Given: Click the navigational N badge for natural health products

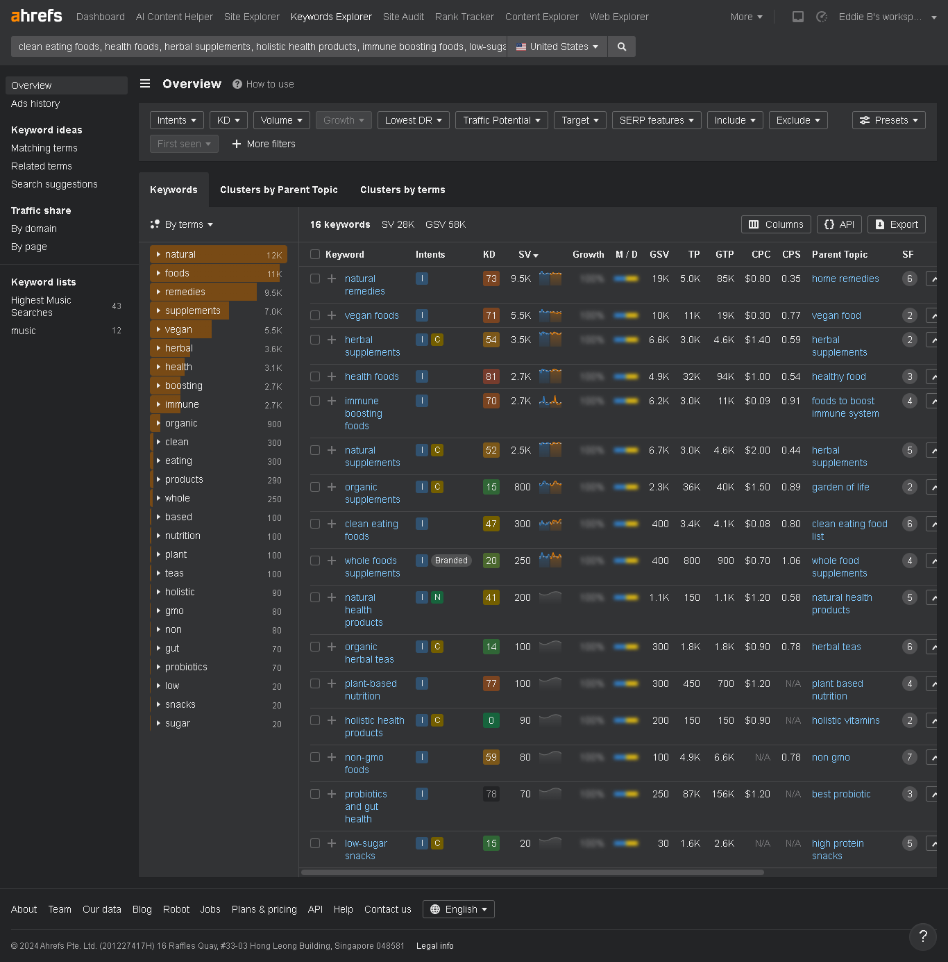Looking at the screenshot, I should pyautogui.click(x=437, y=597).
